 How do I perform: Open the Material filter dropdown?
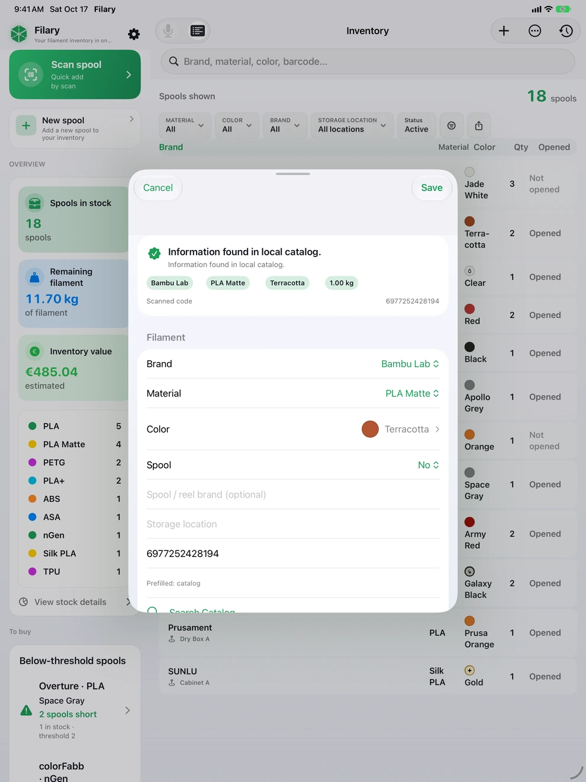pyautogui.click(x=185, y=125)
